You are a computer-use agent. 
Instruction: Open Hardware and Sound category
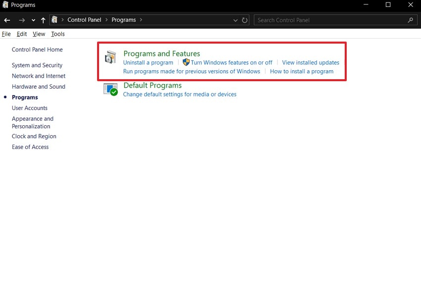point(39,87)
